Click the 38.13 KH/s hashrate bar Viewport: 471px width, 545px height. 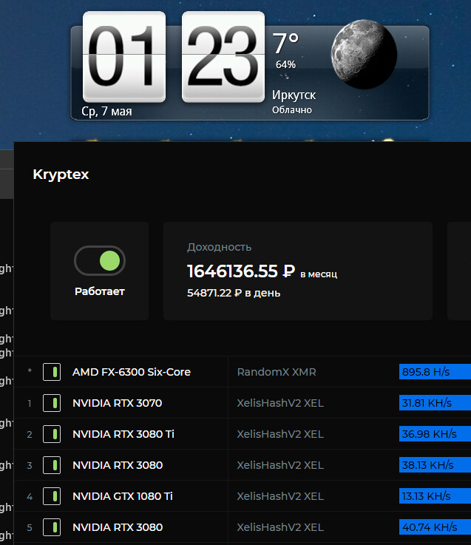tap(435, 465)
